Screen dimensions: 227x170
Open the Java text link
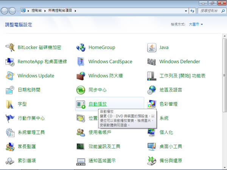pos(164,48)
